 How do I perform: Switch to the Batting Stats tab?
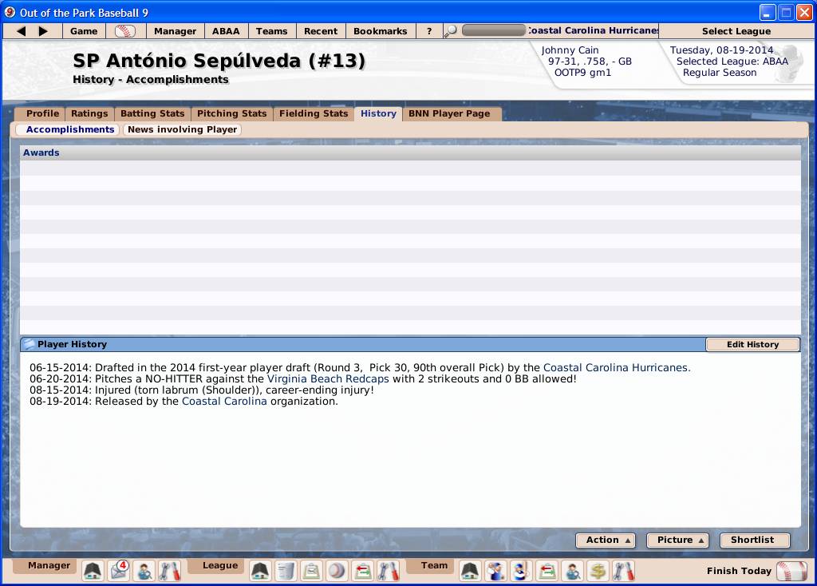[152, 113]
